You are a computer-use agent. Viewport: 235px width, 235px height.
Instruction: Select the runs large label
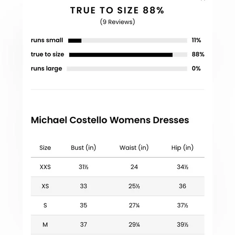[x=47, y=68]
